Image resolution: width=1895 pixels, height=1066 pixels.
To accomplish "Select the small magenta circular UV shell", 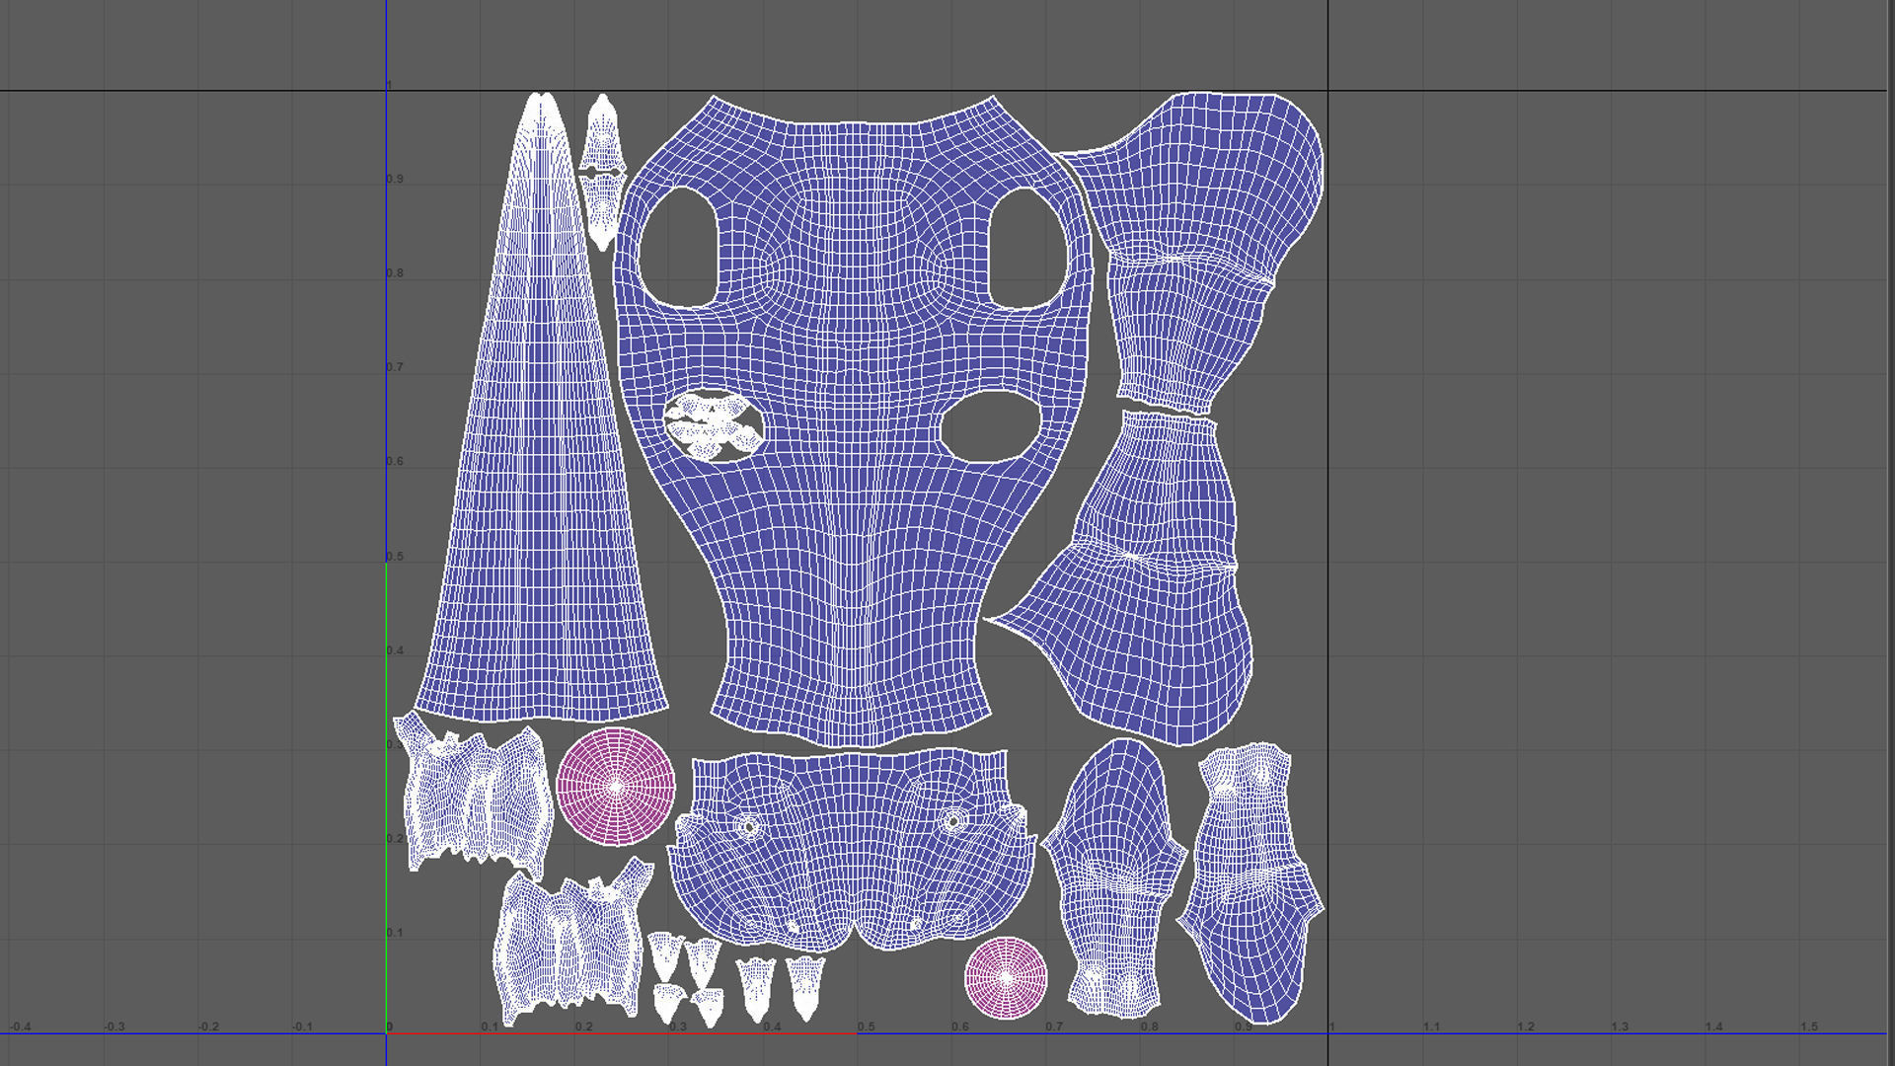I will click(x=1006, y=977).
